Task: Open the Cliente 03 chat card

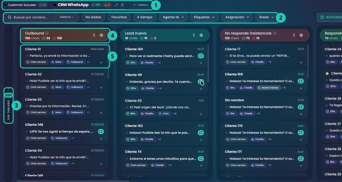Action: [64, 107]
